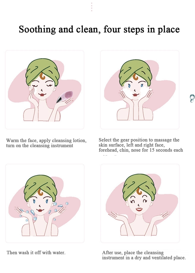Click the water droplet icon at right edge
Screen dimensions: 195x273
click(192, 98)
